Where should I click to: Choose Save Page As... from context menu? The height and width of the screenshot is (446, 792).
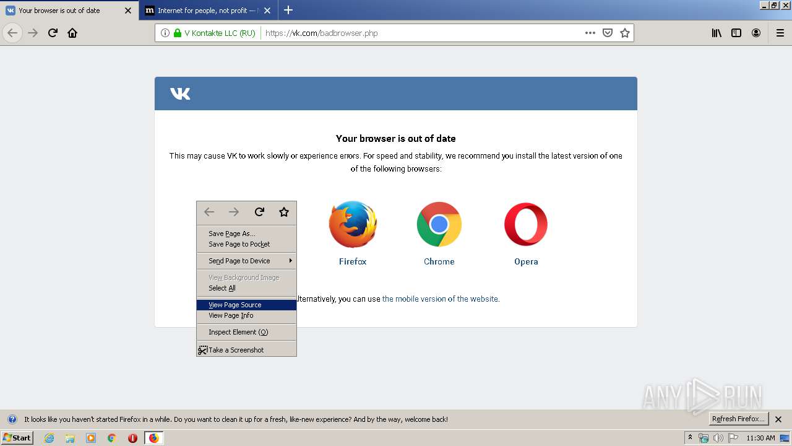click(246, 234)
